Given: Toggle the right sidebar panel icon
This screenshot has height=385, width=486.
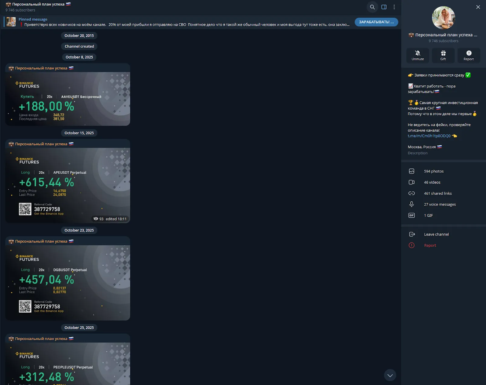Looking at the screenshot, I should click(x=384, y=7).
